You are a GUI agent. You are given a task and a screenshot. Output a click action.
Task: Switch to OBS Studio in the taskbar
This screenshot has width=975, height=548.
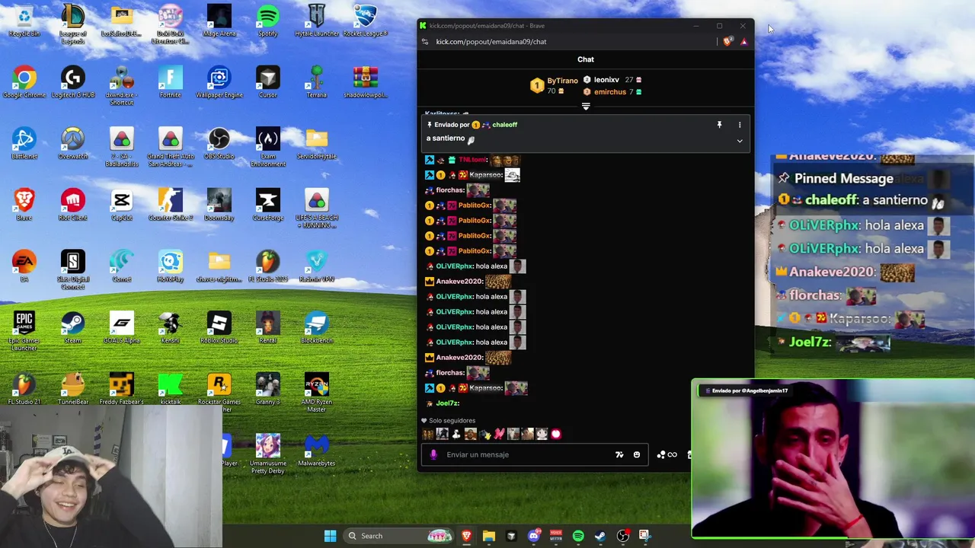click(x=622, y=536)
